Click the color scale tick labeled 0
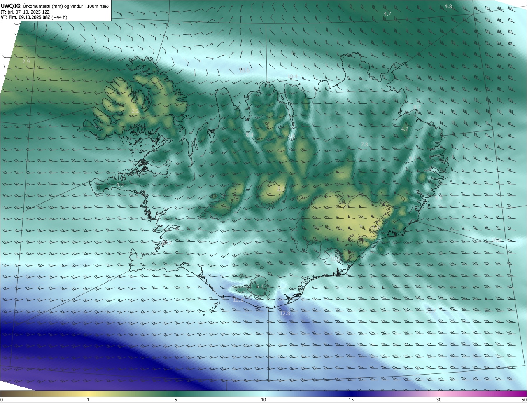This screenshot has height=403, width=527. (x=2, y=400)
